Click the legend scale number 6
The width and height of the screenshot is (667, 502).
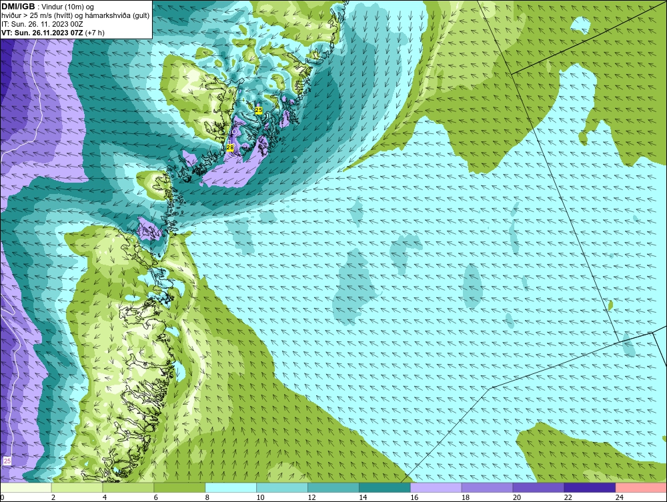[155, 497]
